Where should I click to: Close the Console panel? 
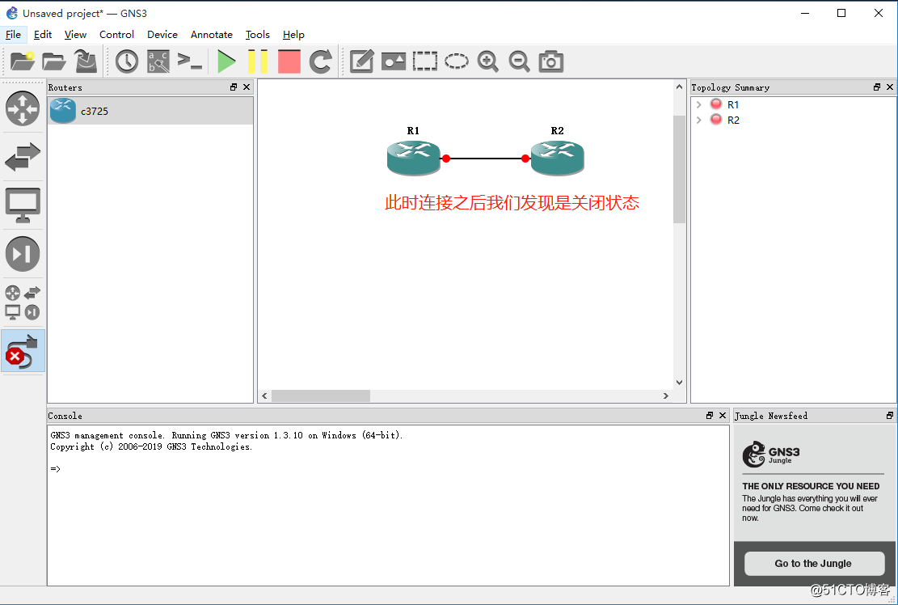pos(722,416)
